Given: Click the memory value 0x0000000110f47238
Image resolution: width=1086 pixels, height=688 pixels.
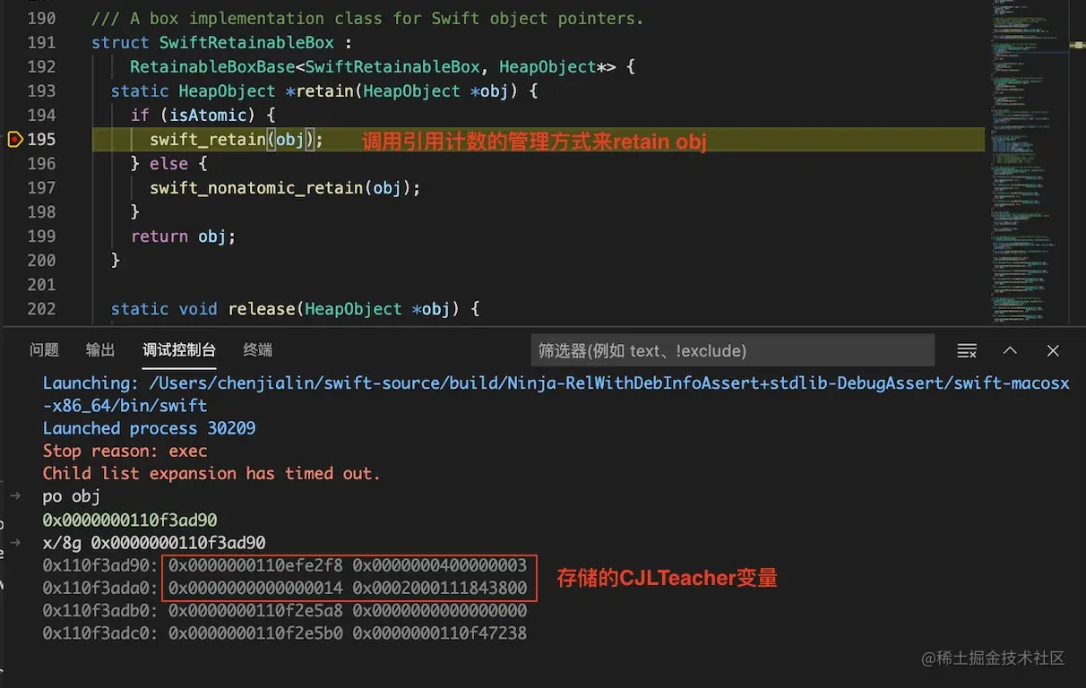Looking at the screenshot, I should click(x=440, y=633).
